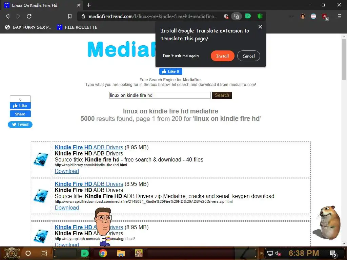Open the clock showing 6:38 PM
Screen dimensions: 347x260
coord(304,253)
